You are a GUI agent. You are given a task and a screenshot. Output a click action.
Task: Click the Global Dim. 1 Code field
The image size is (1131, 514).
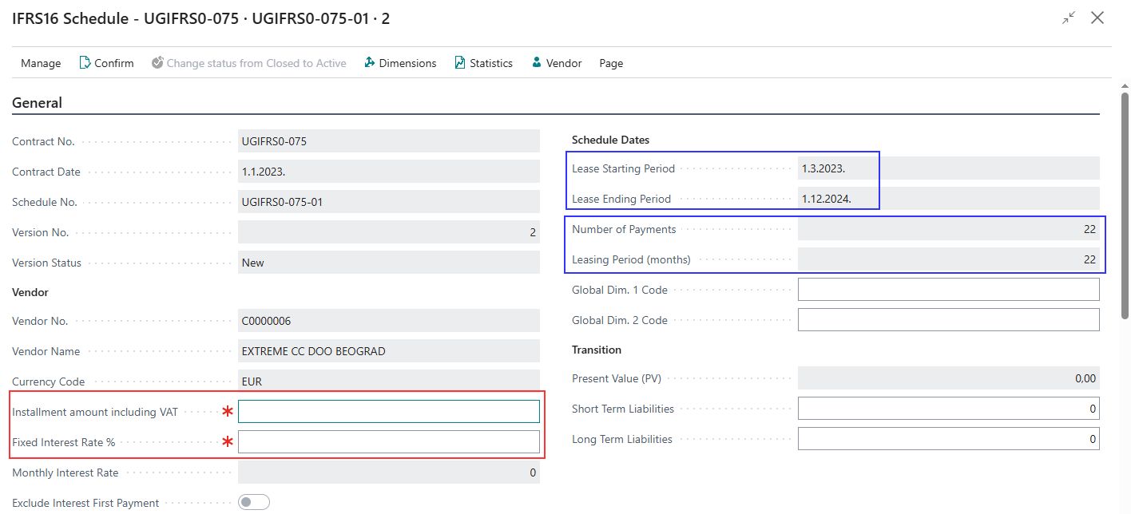pos(949,290)
